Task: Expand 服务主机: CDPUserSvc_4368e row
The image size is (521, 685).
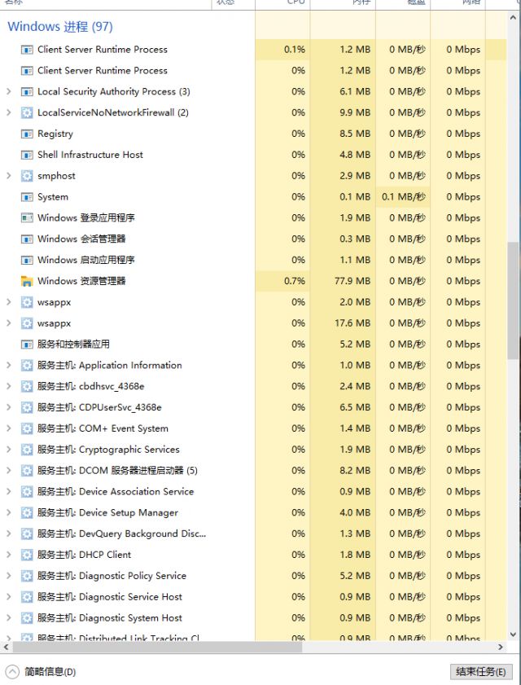Action: 9,407
